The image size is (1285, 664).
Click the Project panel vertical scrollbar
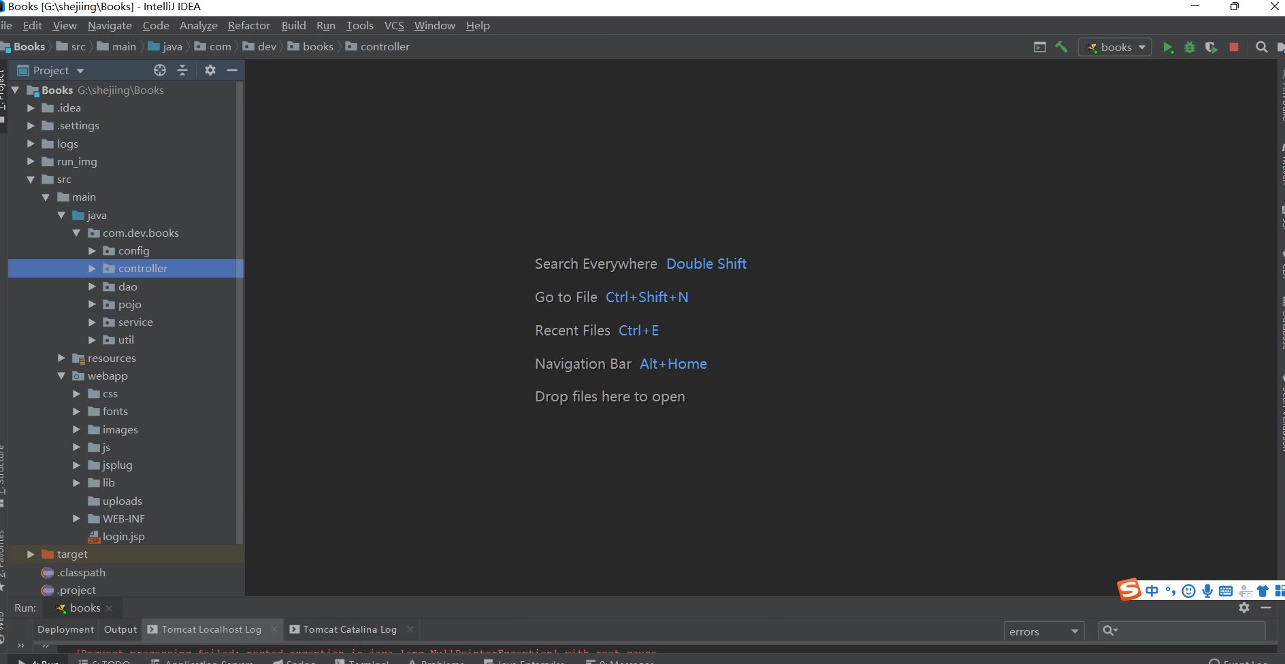pyautogui.click(x=239, y=313)
